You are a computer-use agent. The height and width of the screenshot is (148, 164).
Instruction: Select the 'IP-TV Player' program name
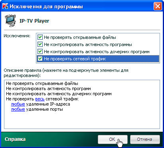34,21
